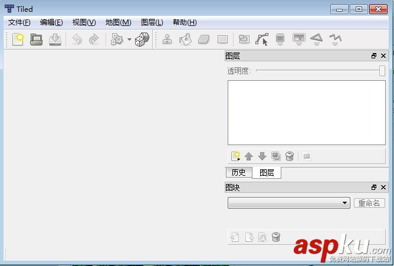
Task: Click the New map icon
Action: (x=18, y=39)
